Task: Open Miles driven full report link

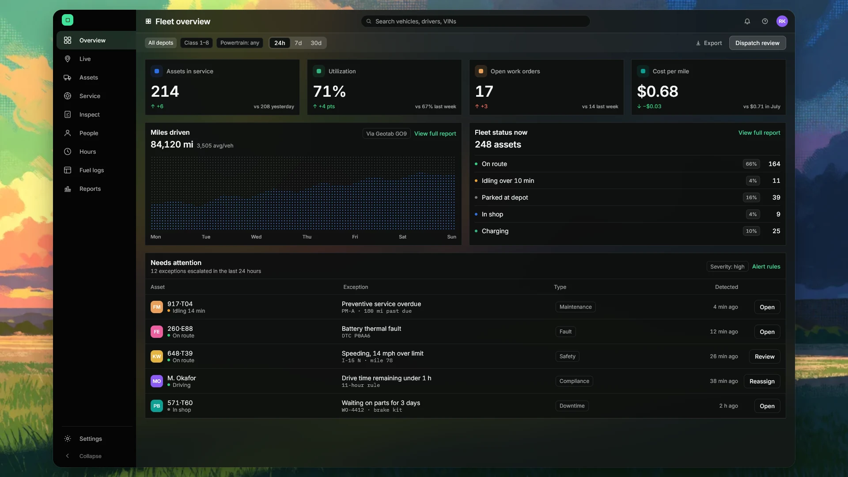Action: [x=435, y=133]
